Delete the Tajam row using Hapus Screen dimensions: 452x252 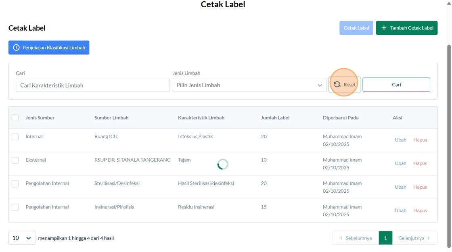(x=420, y=163)
